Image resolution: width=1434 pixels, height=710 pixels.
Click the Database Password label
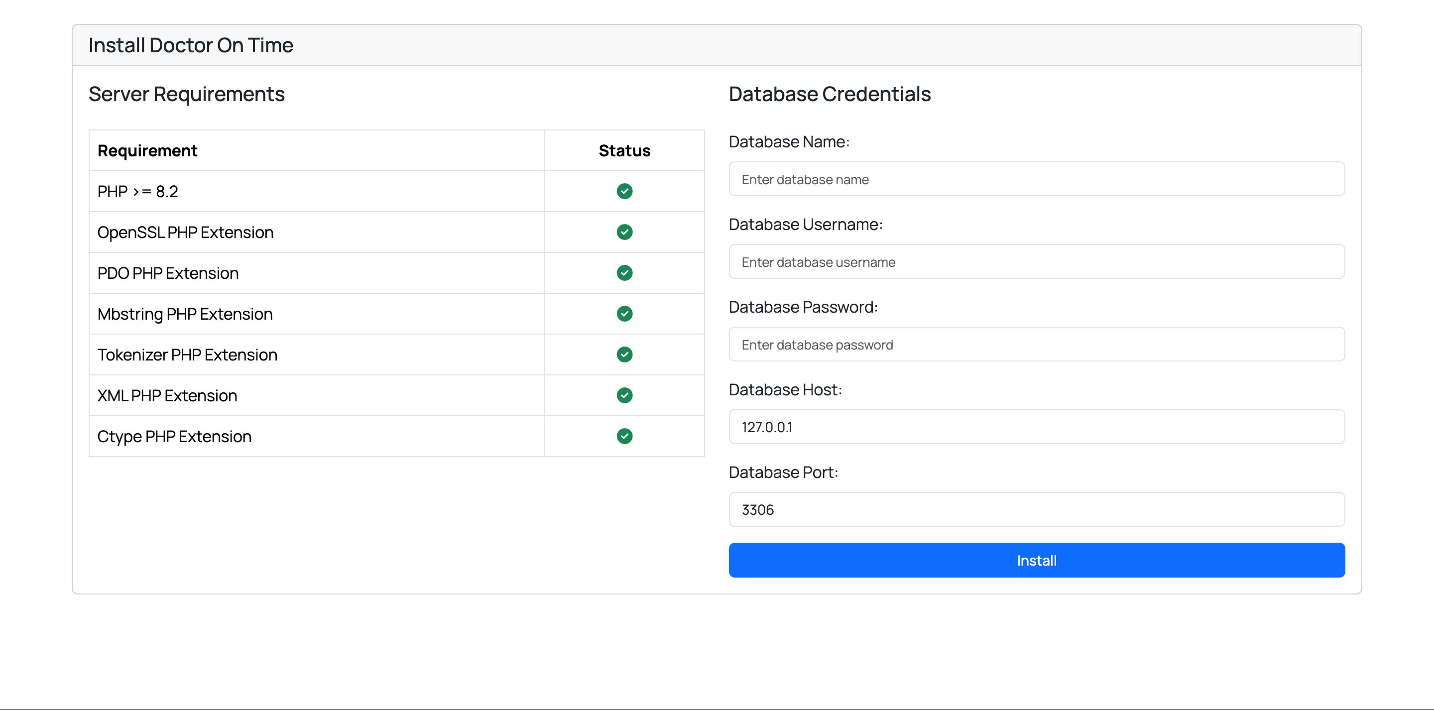[x=802, y=307]
